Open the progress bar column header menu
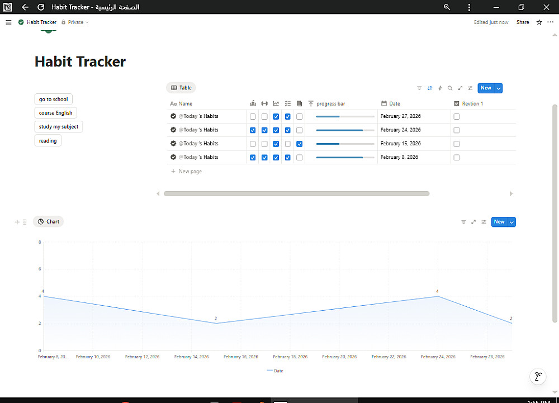559x403 pixels. coord(326,104)
